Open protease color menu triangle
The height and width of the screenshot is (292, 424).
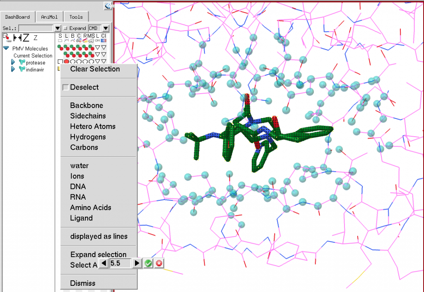[x=104, y=61]
